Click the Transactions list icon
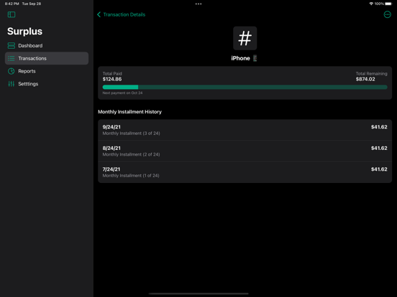The width and height of the screenshot is (397, 297). click(11, 58)
